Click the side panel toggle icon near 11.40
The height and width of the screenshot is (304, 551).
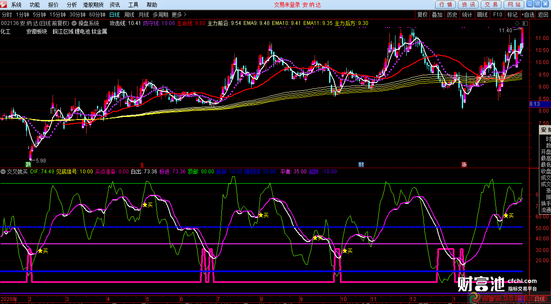tap(524, 23)
